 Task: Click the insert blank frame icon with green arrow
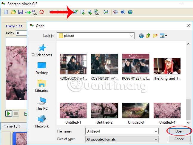click(82, 12)
